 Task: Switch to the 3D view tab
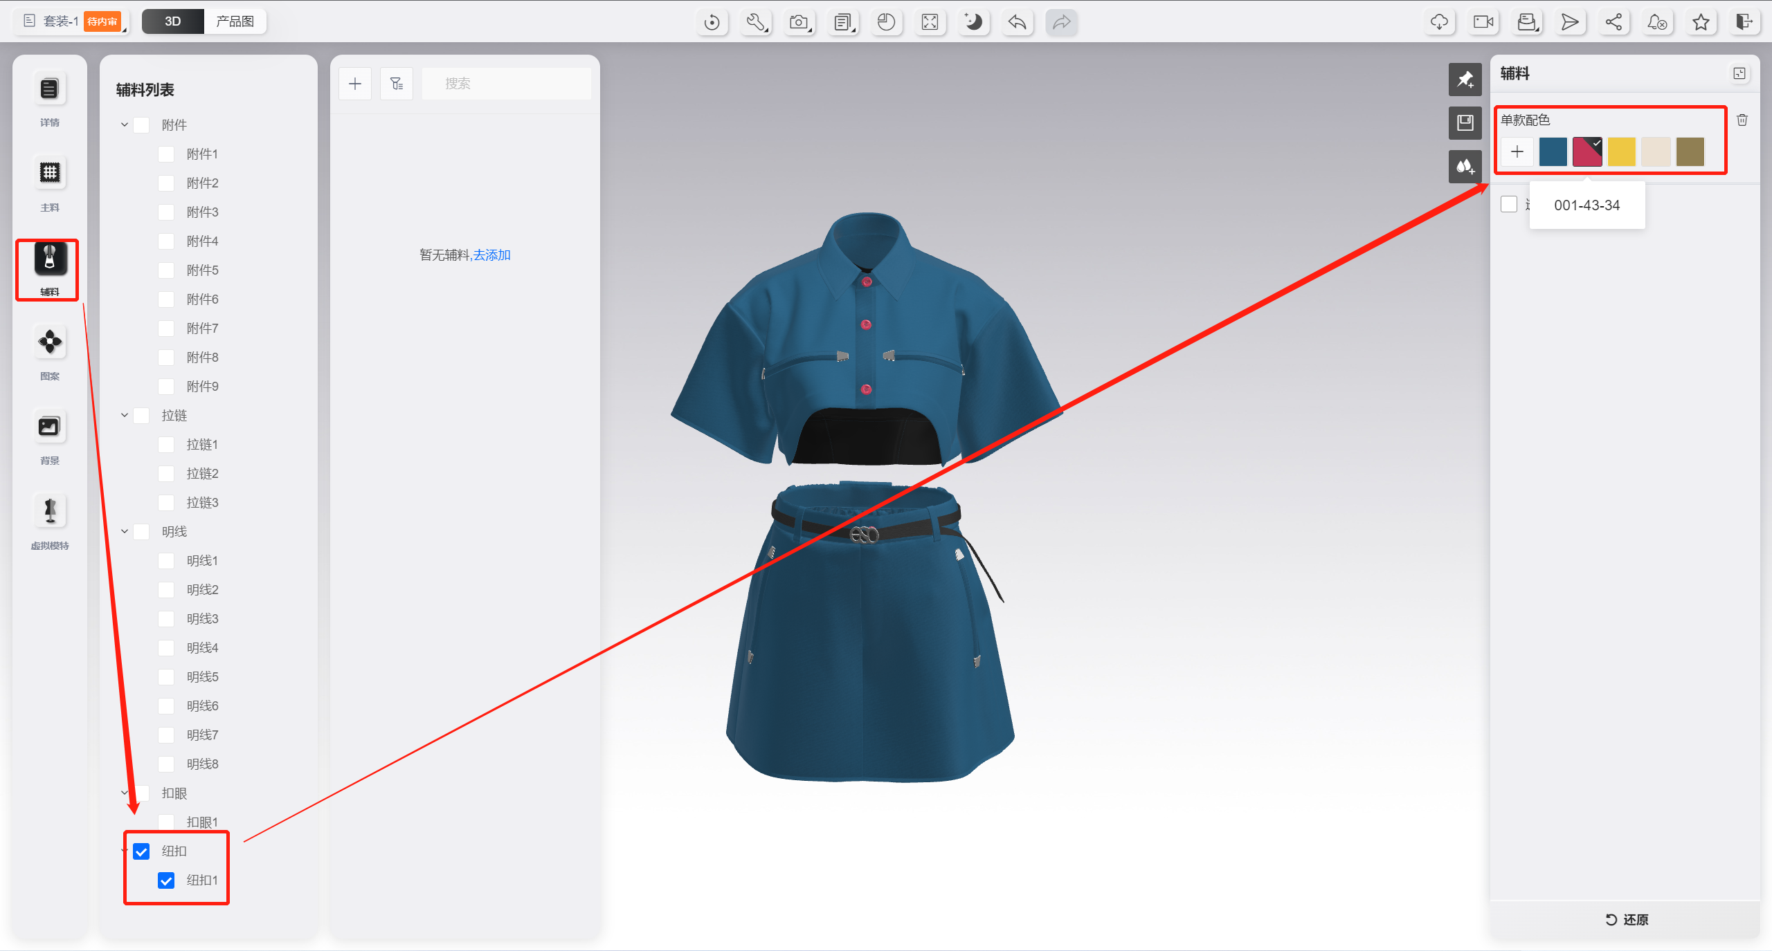(x=173, y=21)
